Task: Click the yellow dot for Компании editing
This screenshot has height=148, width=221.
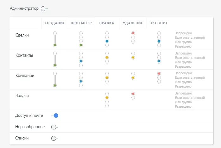Action: [107, 77]
